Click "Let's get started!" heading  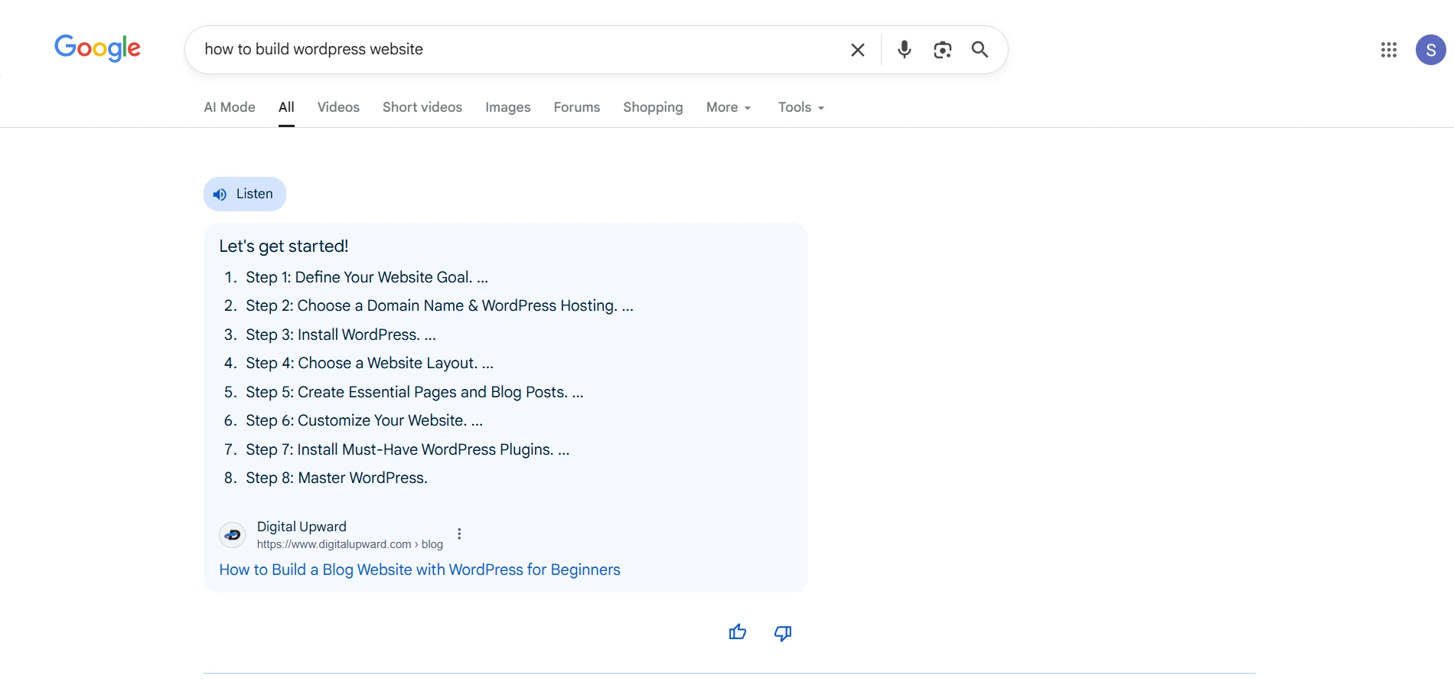284,246
